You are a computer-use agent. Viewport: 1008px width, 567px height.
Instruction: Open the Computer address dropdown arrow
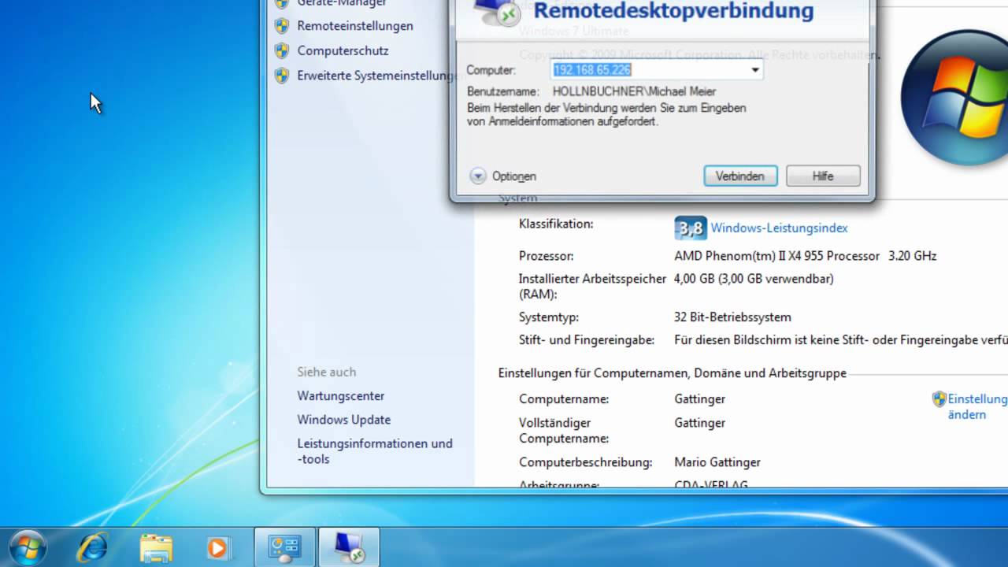click(755, 70)
